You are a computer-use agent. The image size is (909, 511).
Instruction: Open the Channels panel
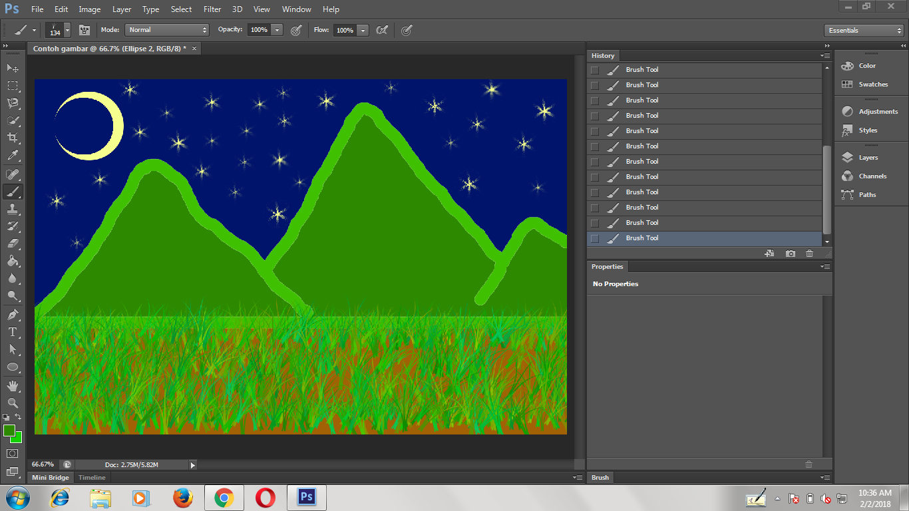pyautogui.click(x=870, y=176)
